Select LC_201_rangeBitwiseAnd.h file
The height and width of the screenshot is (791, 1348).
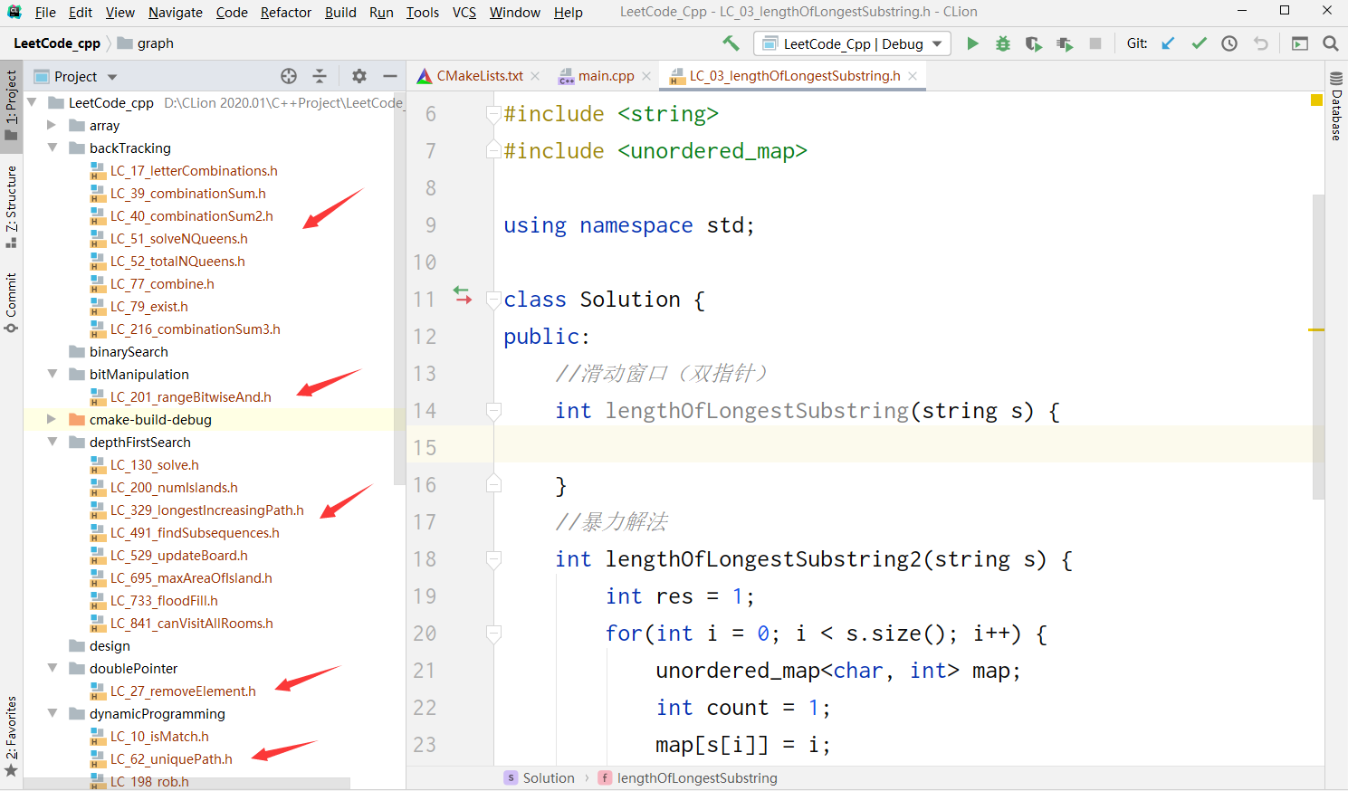190,396
